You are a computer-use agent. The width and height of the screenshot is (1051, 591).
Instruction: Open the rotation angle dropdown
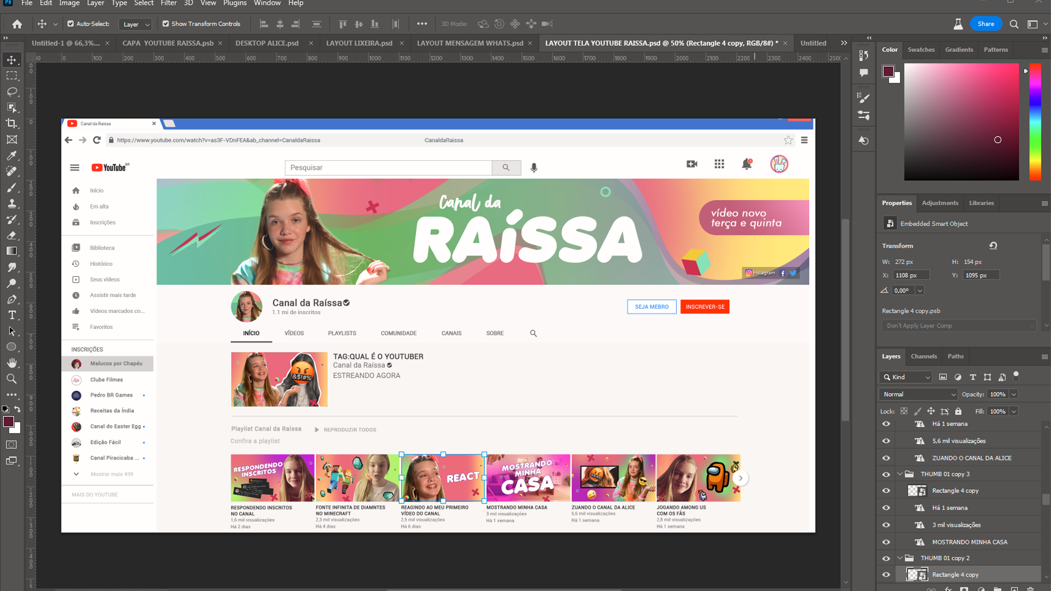click(920, 291)
